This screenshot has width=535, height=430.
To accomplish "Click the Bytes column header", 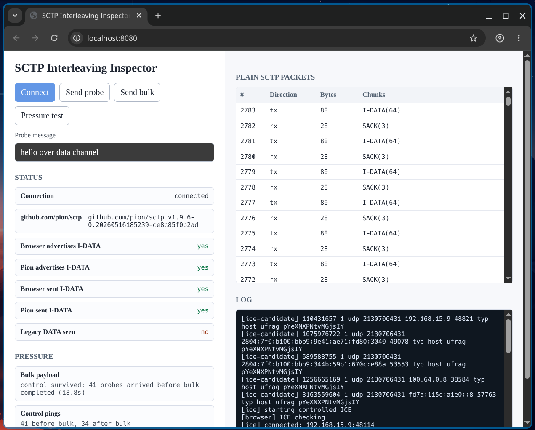I will [x=328, y=95].
